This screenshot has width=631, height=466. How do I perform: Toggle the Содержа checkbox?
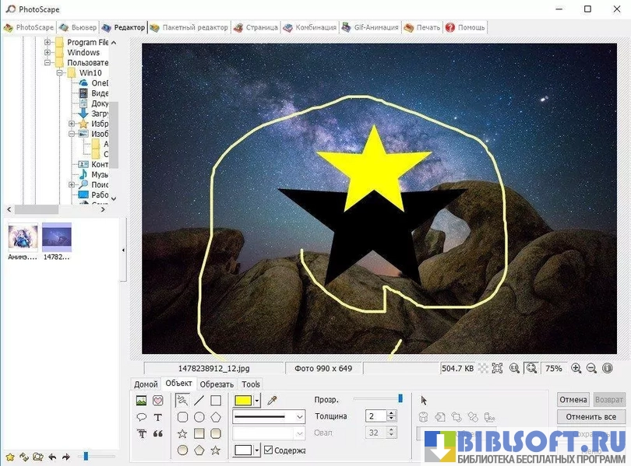[269, 450]
